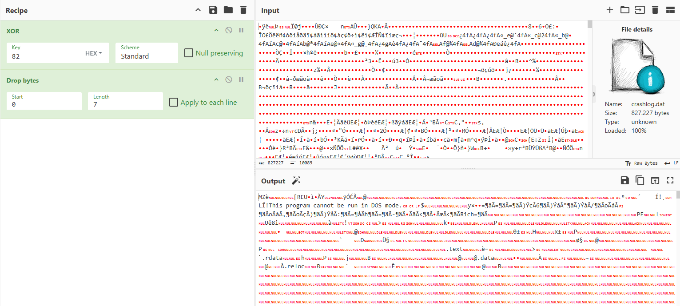Disable the XOR operation
The height and width of the screenshot is (306, 680).
229,31
